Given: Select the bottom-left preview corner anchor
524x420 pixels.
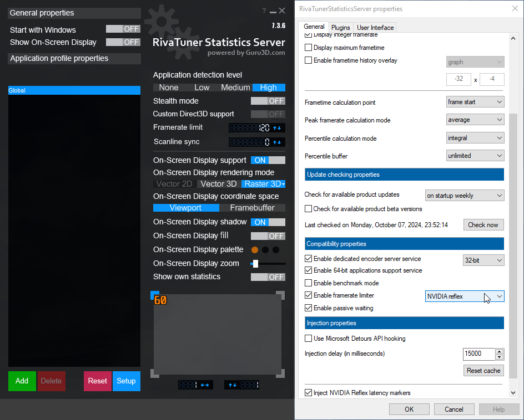Looking at the screenshot, I should tap(155, 373).
